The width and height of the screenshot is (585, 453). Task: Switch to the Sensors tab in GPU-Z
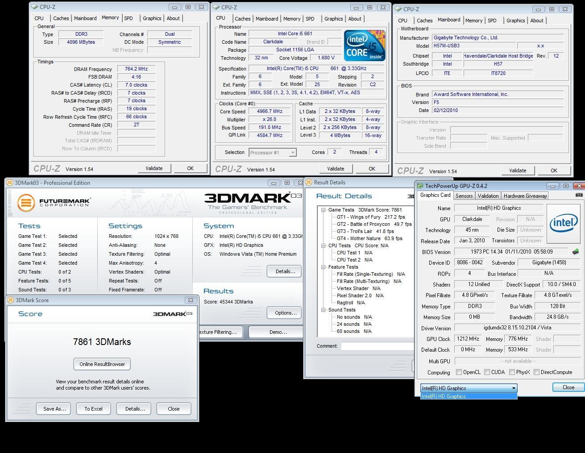(464, 196)
